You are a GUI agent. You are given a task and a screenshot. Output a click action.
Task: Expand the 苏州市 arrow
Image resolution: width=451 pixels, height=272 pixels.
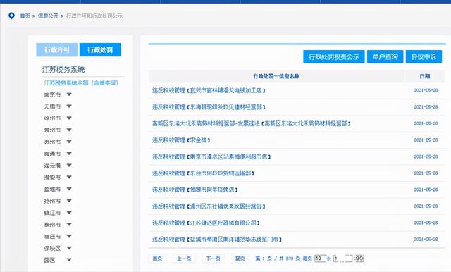point(69,142)
